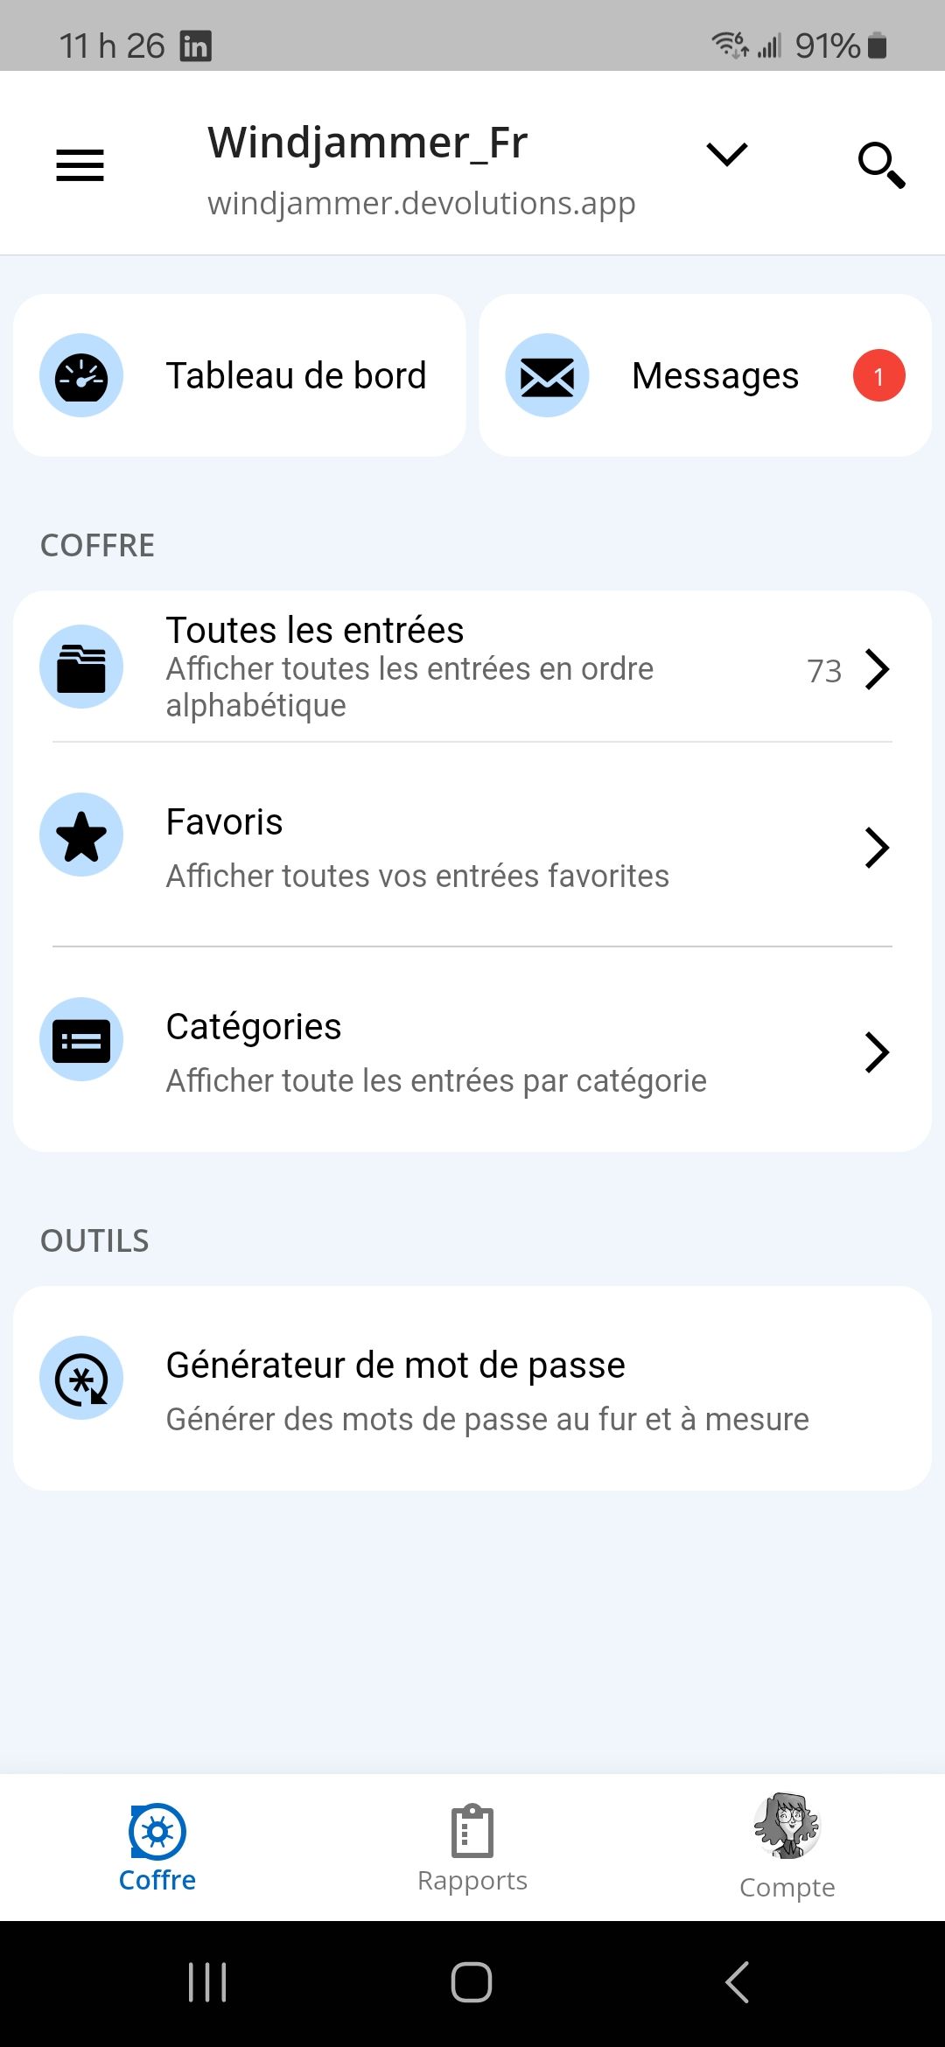Expand the Catégories chevron
945x2047 pixels.
[877, 1052]
